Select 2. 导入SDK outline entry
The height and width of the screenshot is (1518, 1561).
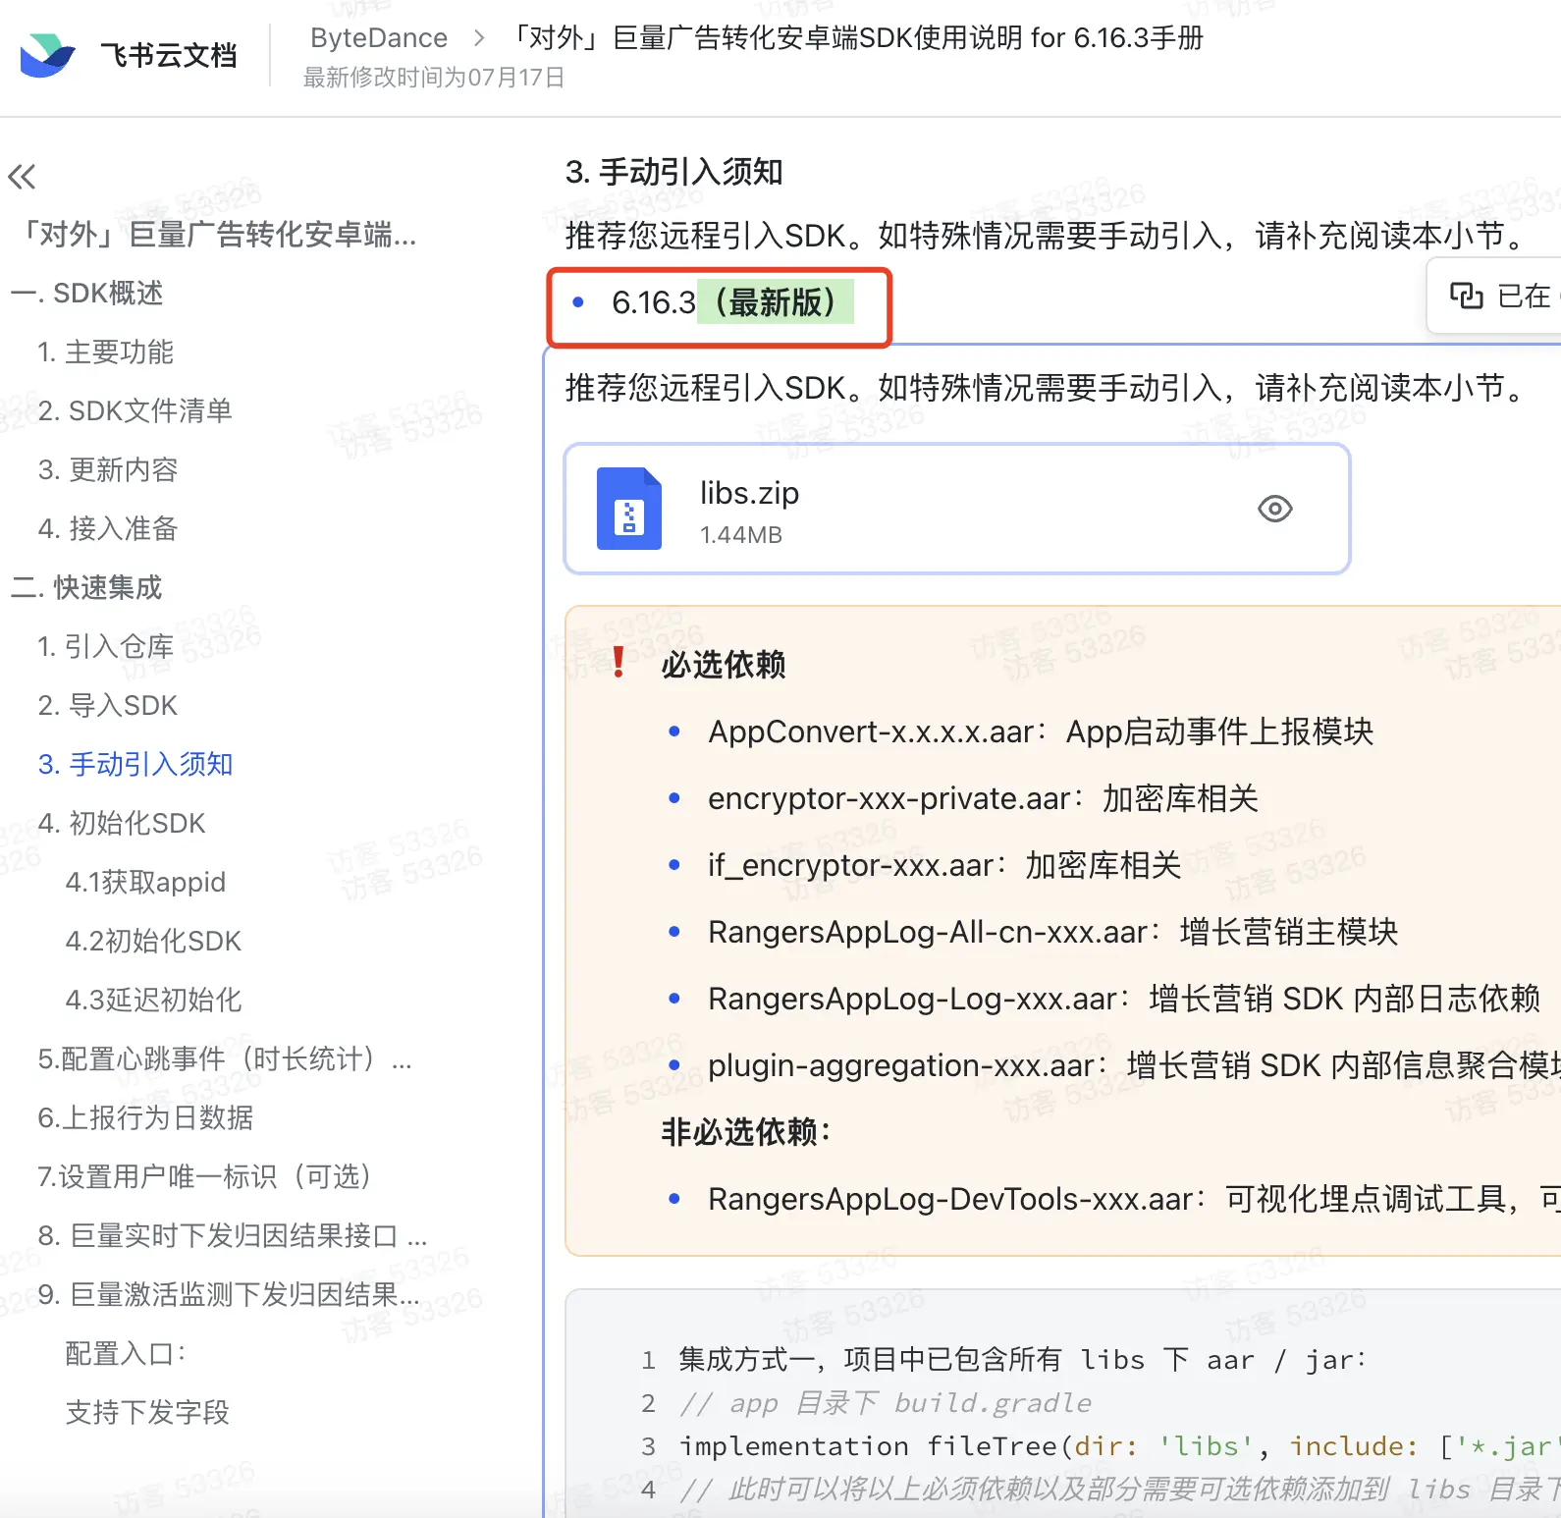coord(108,705)
